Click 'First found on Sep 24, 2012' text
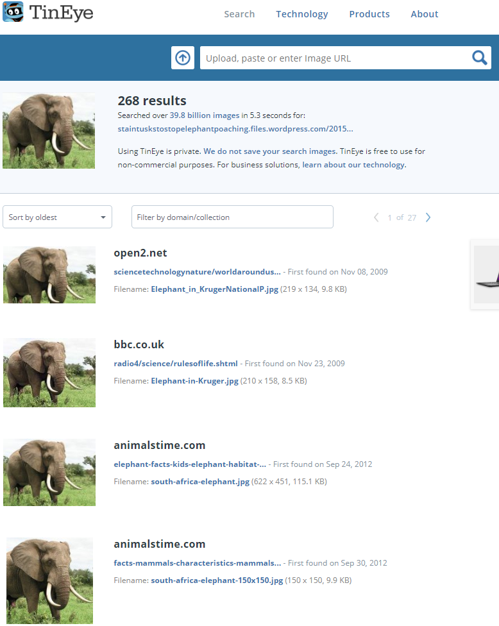This screenshot has width=499, height=626. [x=323, y=464]
